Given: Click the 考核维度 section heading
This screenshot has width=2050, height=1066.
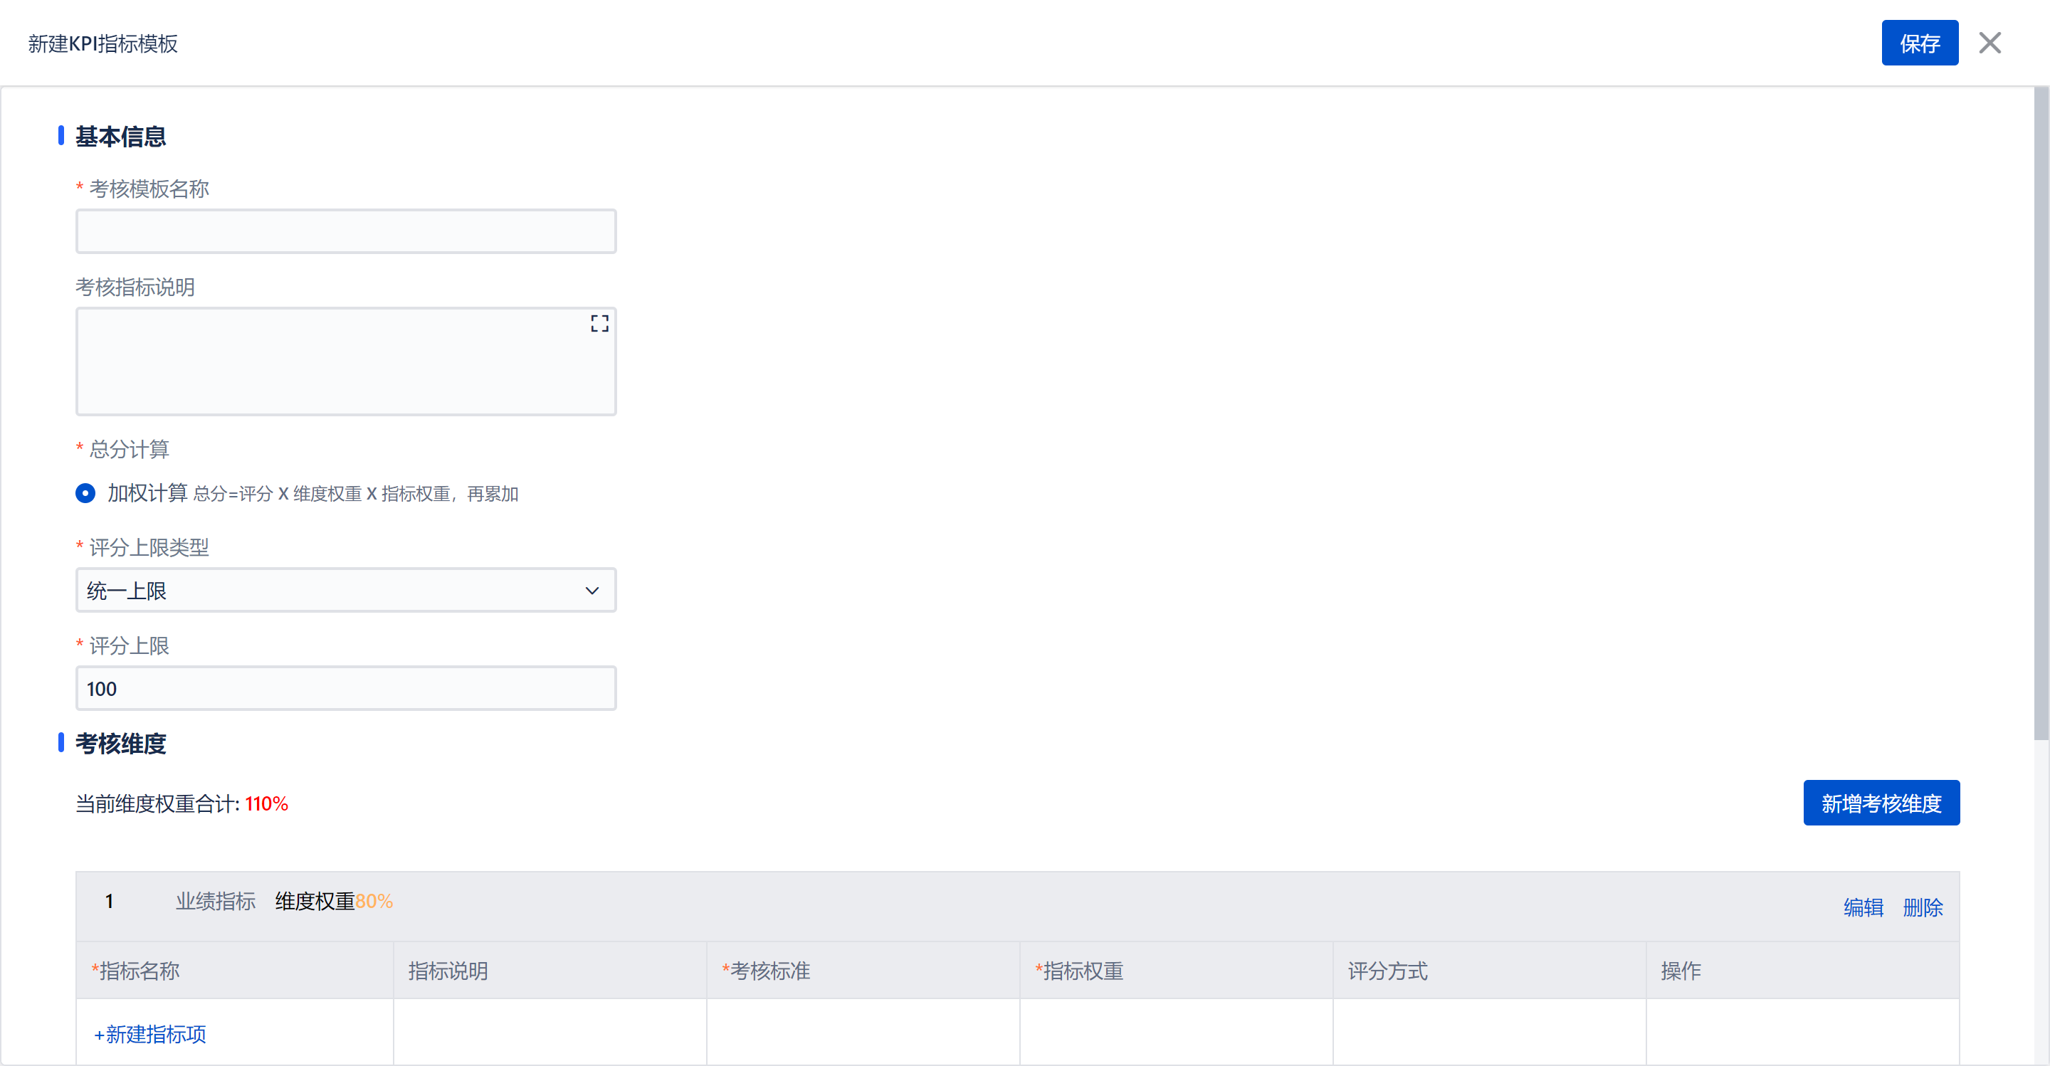Looking at the screenshot, I should click(121, 743).
